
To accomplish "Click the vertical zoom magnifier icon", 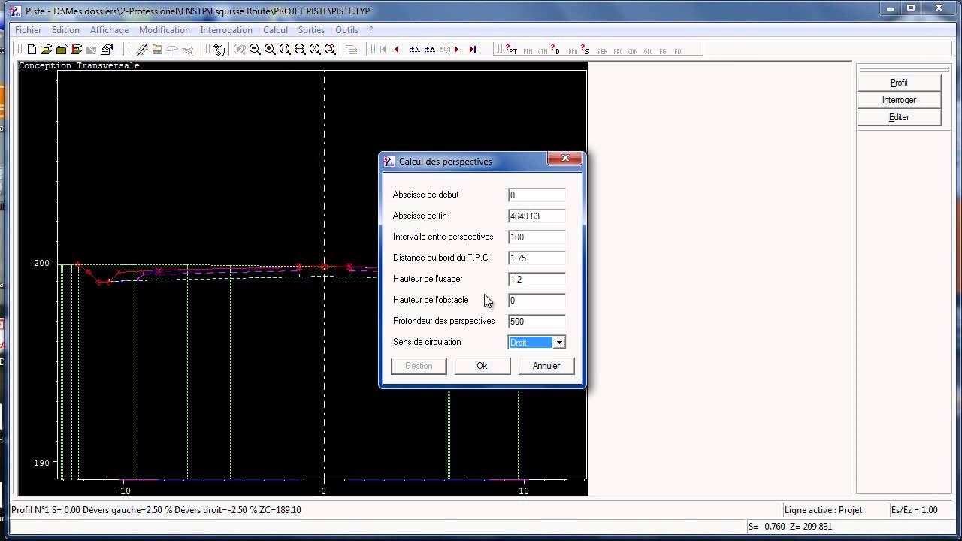I will [315, 50].
